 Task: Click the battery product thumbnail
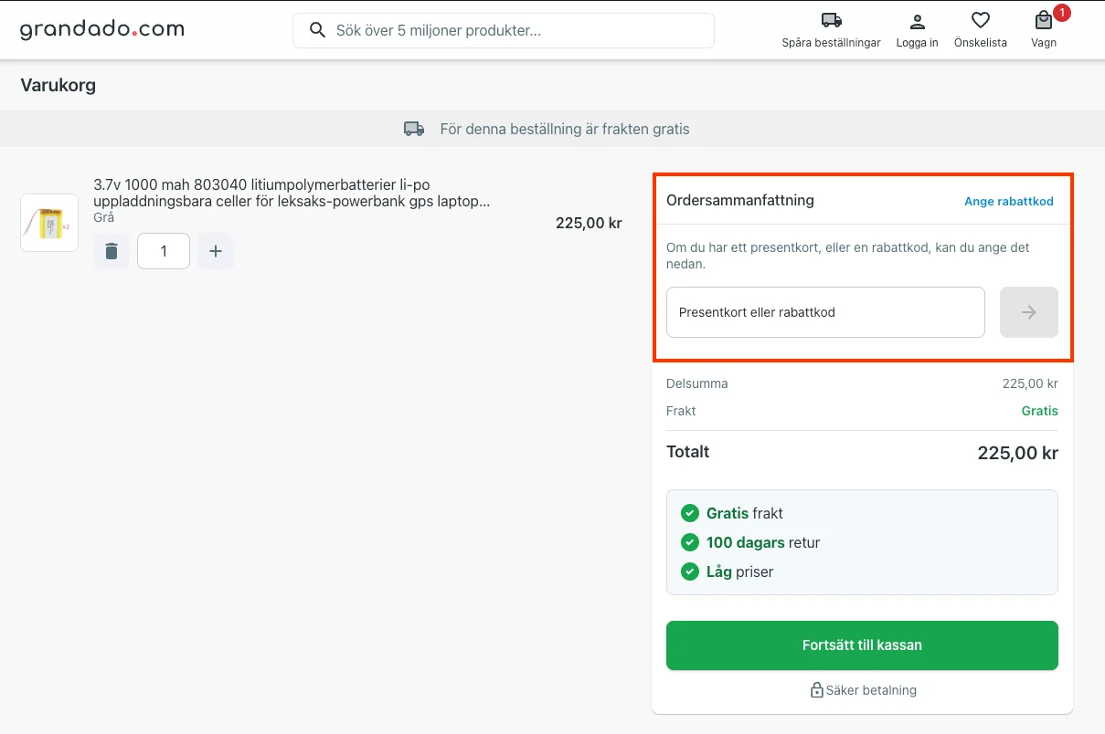pyautogui.click(x=49, y=223)
